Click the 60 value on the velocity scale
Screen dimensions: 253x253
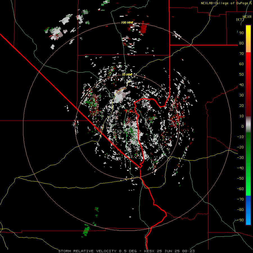coord(241,64)
